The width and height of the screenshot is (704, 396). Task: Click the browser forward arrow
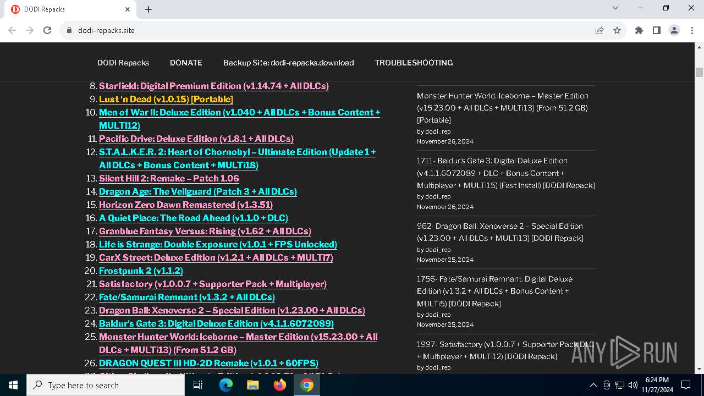(x=30, y=30)
